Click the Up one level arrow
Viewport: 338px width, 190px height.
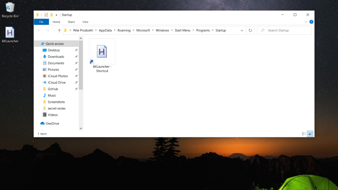click(x=59, y=30)
